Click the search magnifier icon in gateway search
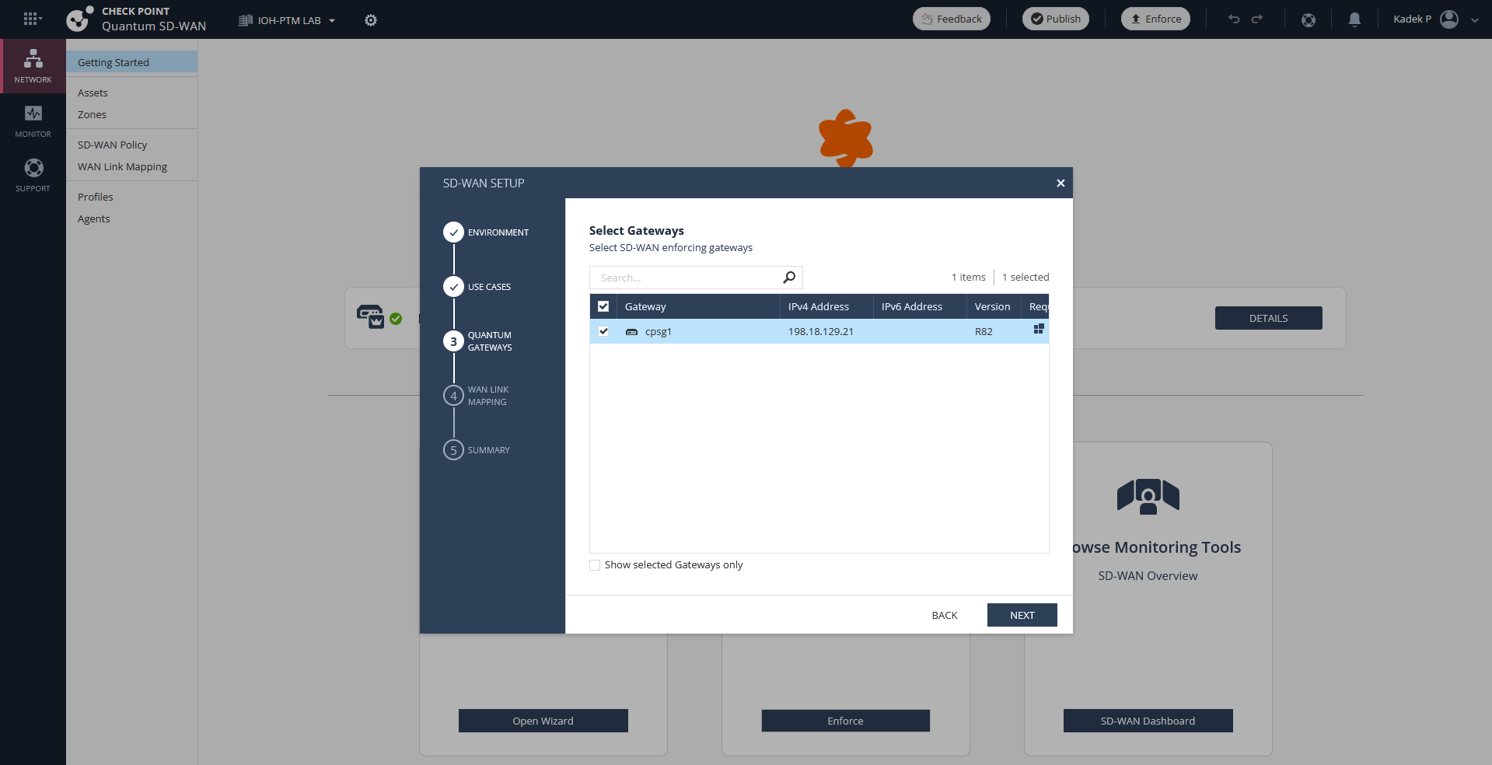1492x765 pixels. coord(789,278)
